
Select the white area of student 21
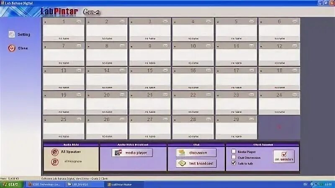click(x=150, y=104)
